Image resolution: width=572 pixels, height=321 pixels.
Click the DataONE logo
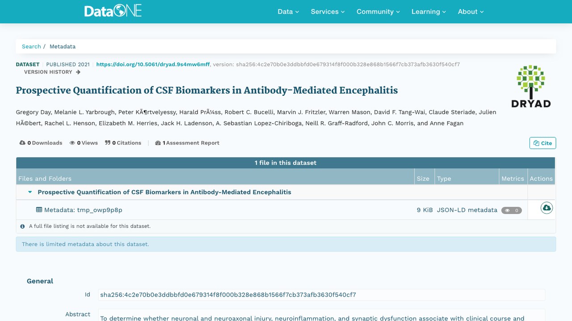pos(113,11)
